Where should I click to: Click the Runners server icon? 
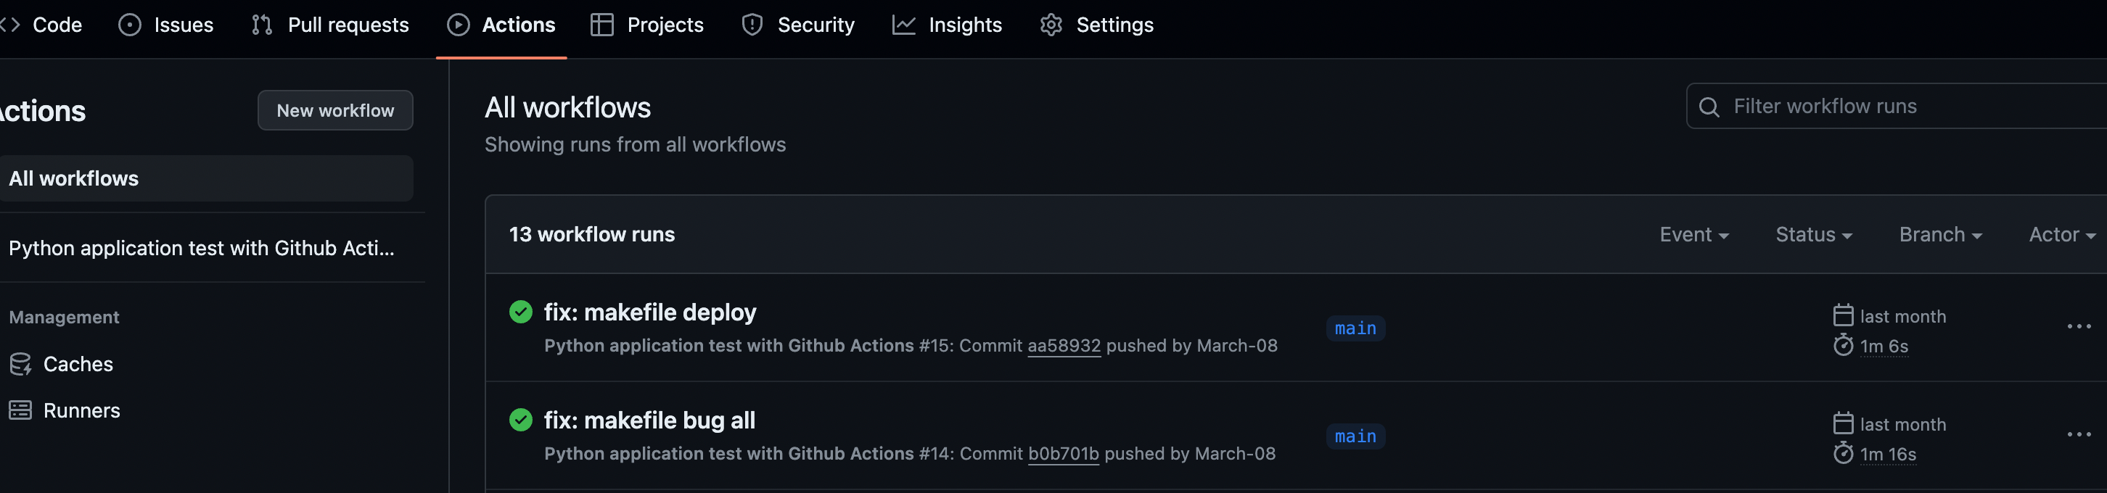(20, 410)
